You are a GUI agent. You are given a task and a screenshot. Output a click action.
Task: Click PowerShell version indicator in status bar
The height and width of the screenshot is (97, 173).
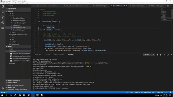pyautogui.click(x=166, y=92)
